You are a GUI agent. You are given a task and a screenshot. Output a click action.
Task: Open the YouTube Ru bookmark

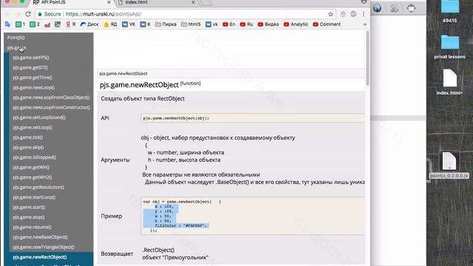[246, 24]
